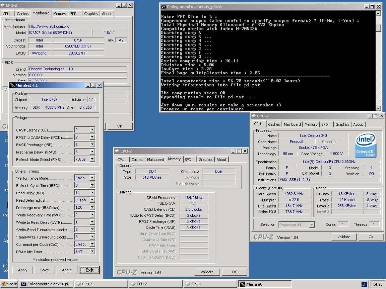Click the MemSet title bar icon
This screenshot has height=289, width=386.
coord(12,85)
